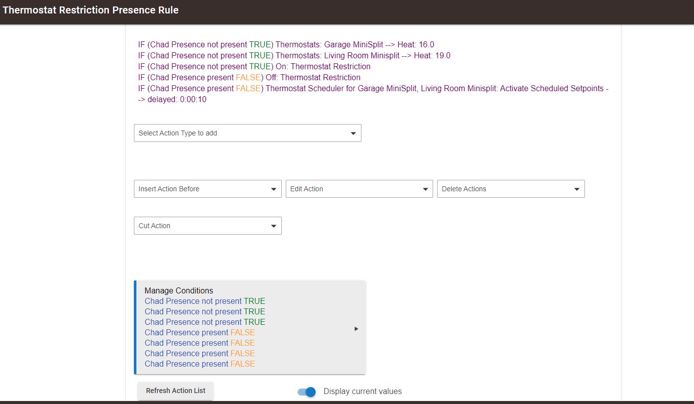Click the On: Thermostat Restriction action line
The width and height of the screenshot is (694, 404).
tap(254, 66)
